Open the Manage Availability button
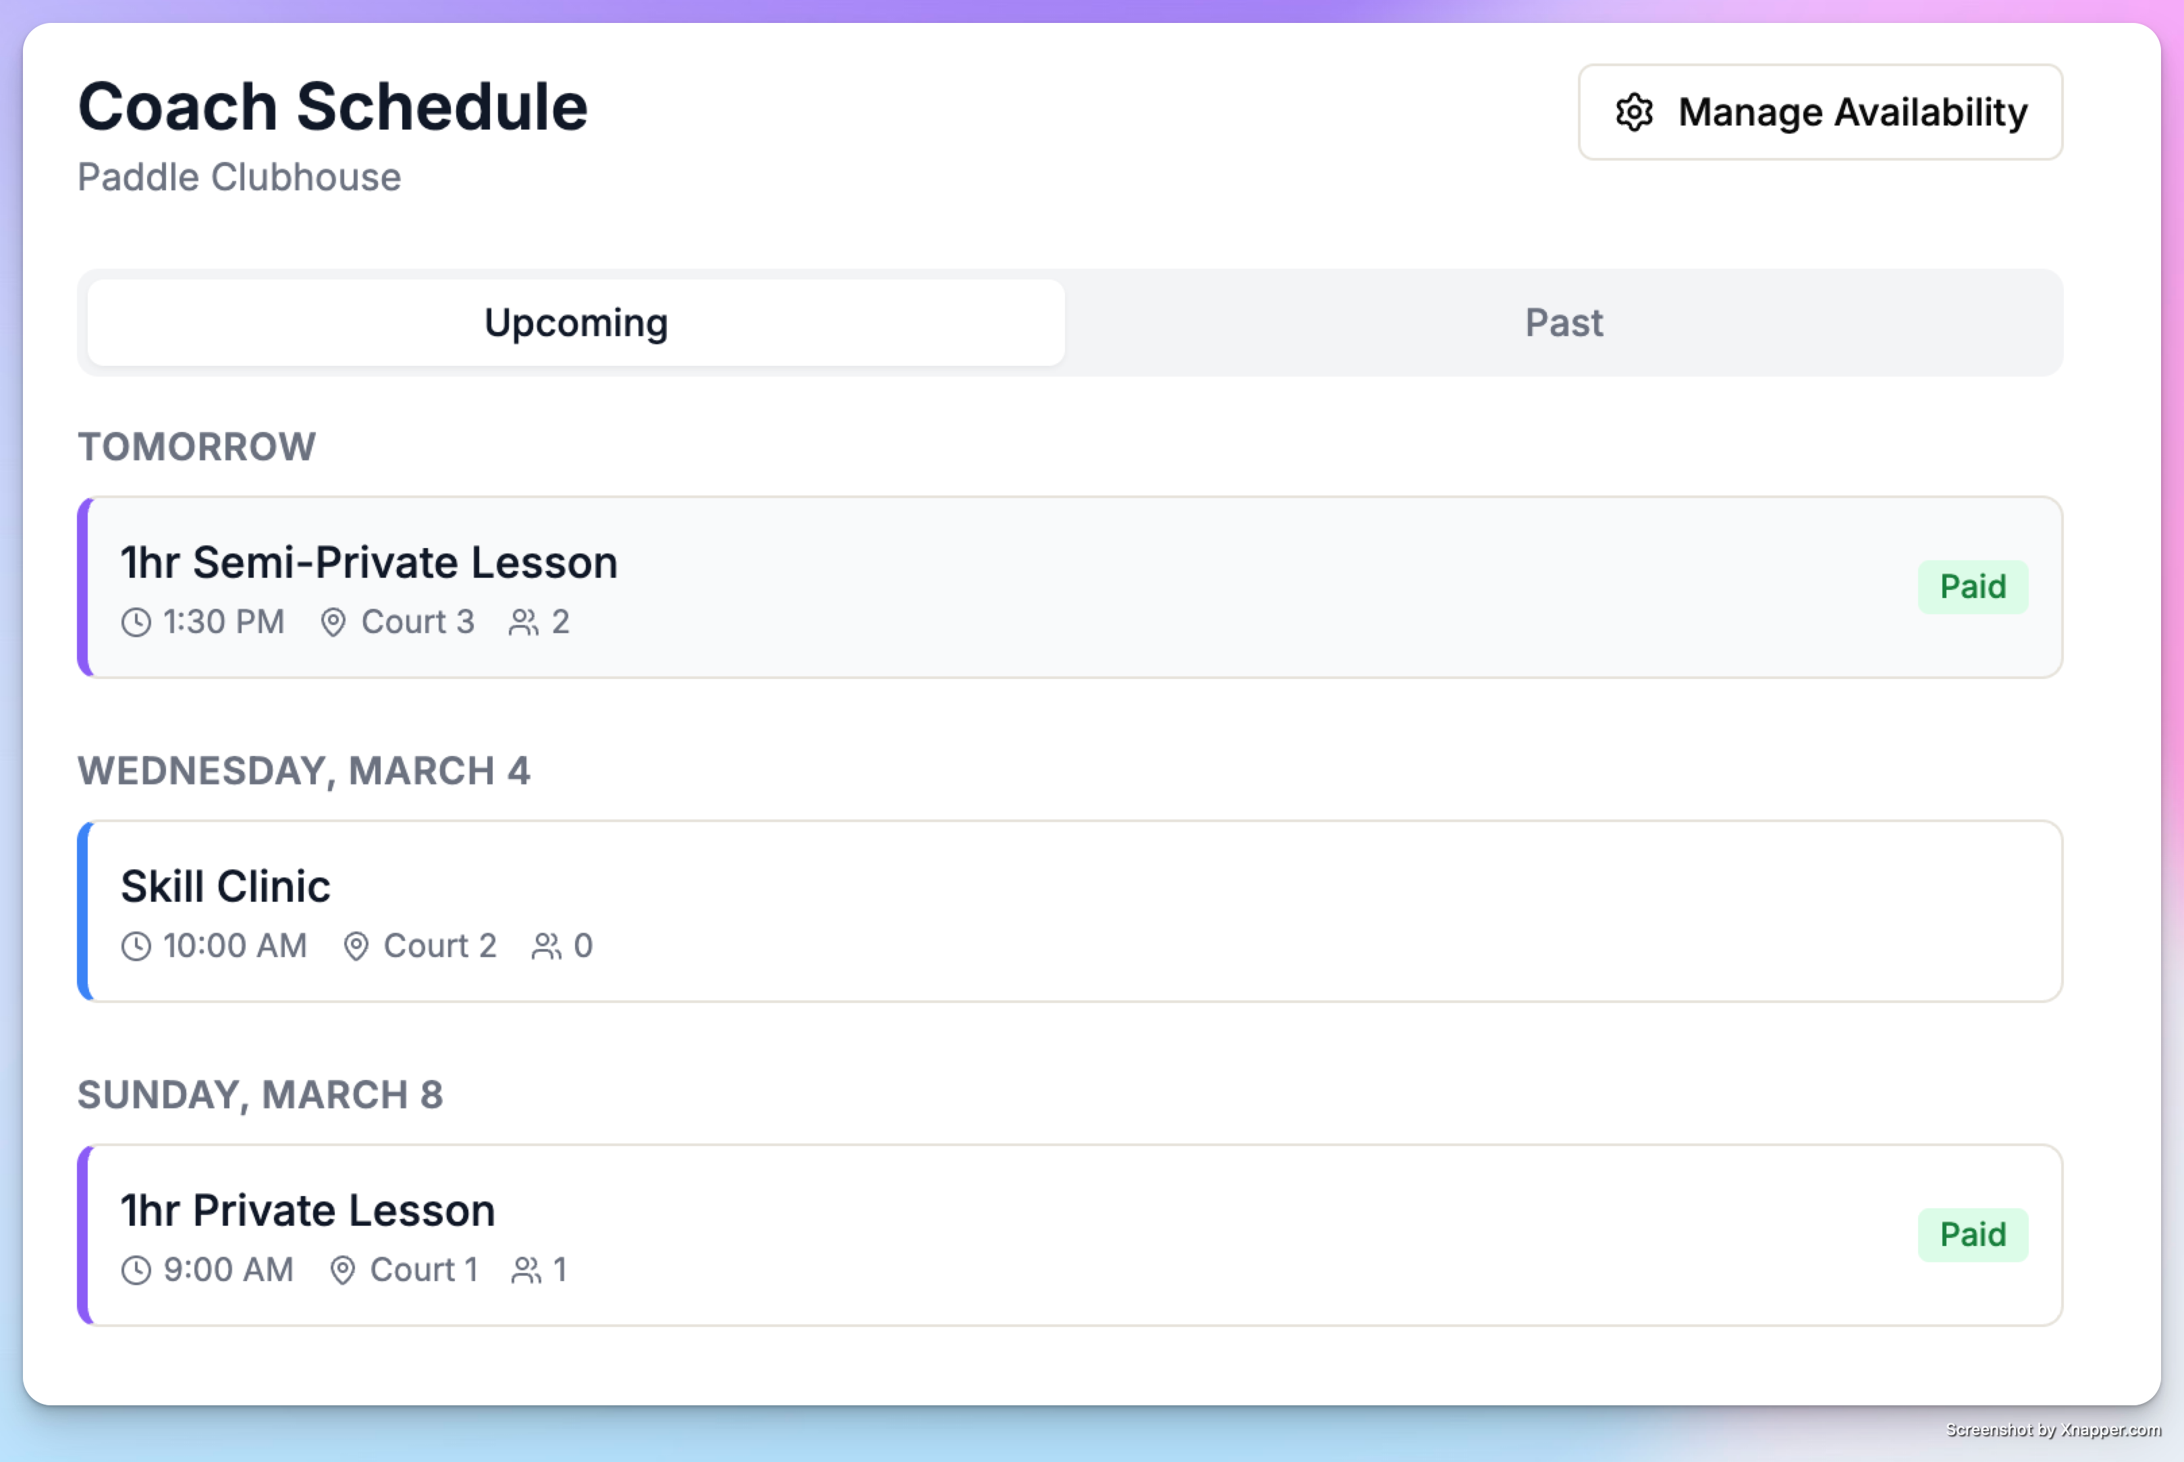2184x1462 pixels. coord(1820,112)
